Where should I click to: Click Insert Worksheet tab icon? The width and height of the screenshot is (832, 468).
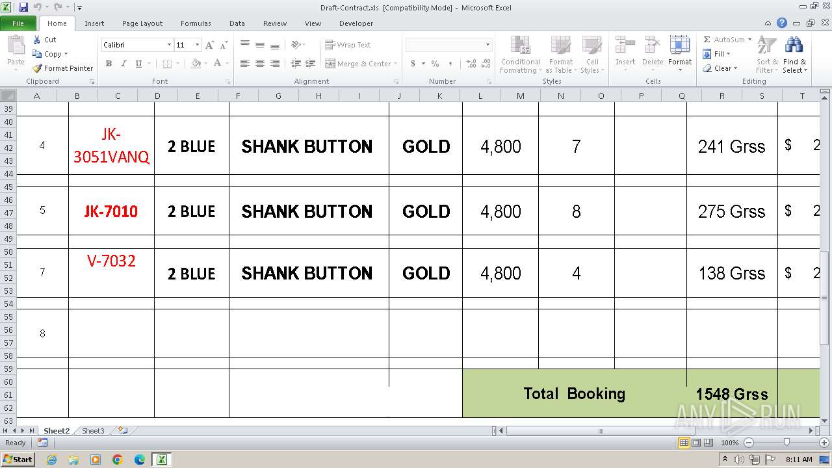pos(122,430)
